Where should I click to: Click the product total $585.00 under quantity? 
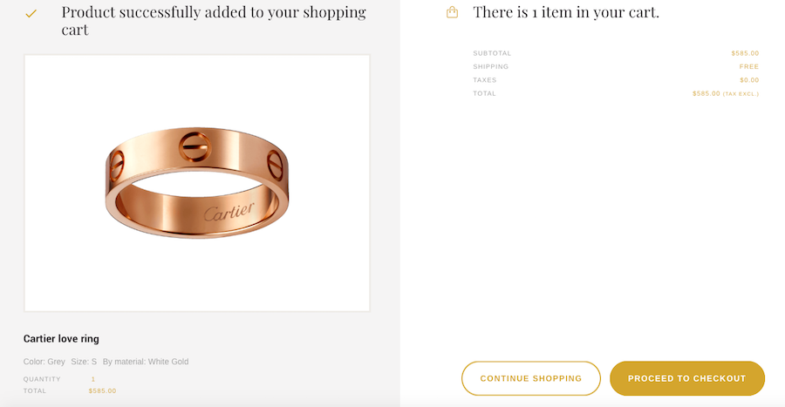tap(102, 391)
